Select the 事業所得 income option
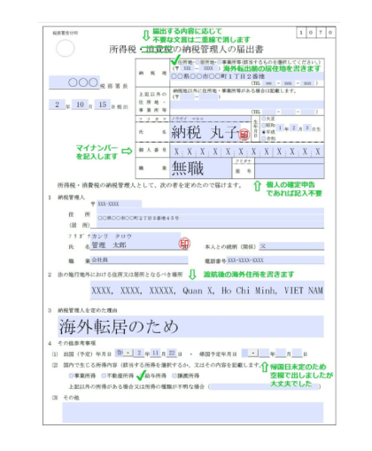The width and height of the screenshot is (372, 451). tap(71, 376)
